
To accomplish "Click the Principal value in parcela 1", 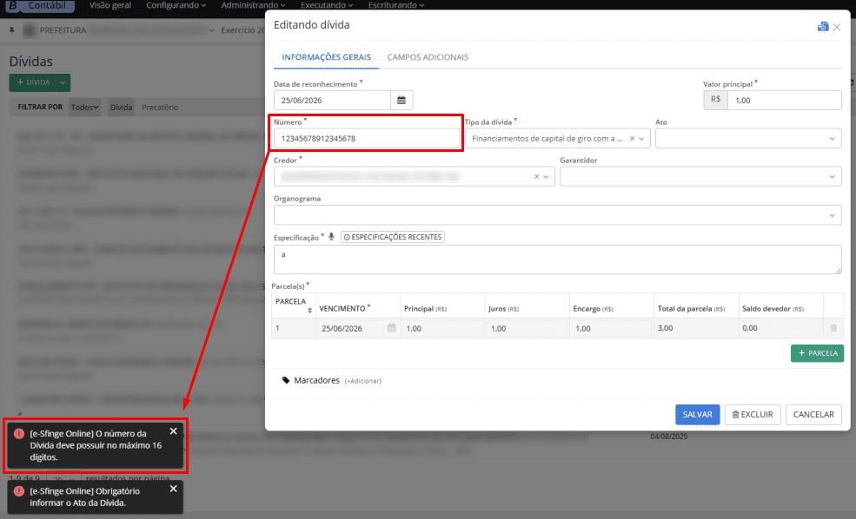I will click(442, 328).
